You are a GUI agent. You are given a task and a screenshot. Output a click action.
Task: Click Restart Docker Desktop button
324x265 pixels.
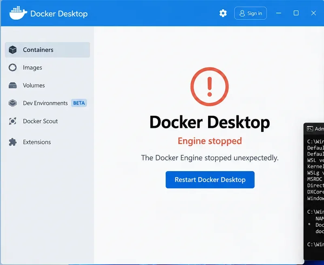point(210,180)
